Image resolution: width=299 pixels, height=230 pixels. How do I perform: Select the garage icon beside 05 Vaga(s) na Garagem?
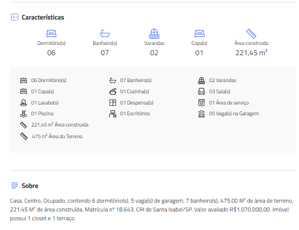pyautogui.click(x=201, y=114)
